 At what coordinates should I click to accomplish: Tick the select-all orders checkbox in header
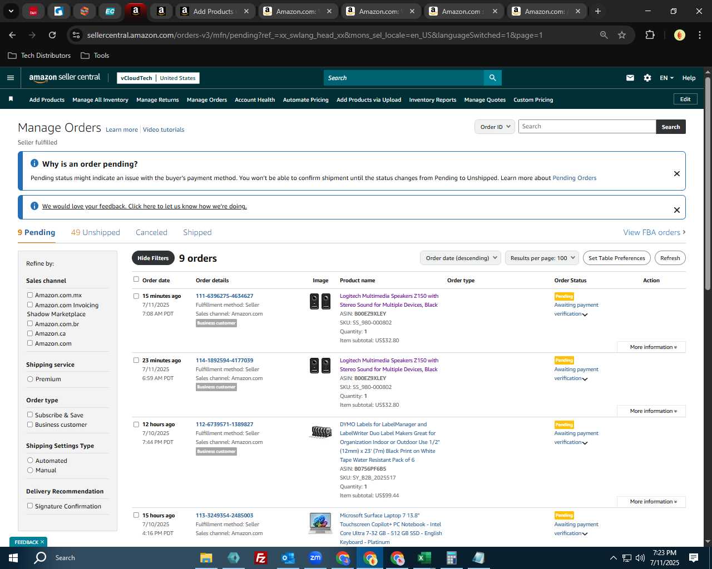(136, 279)
